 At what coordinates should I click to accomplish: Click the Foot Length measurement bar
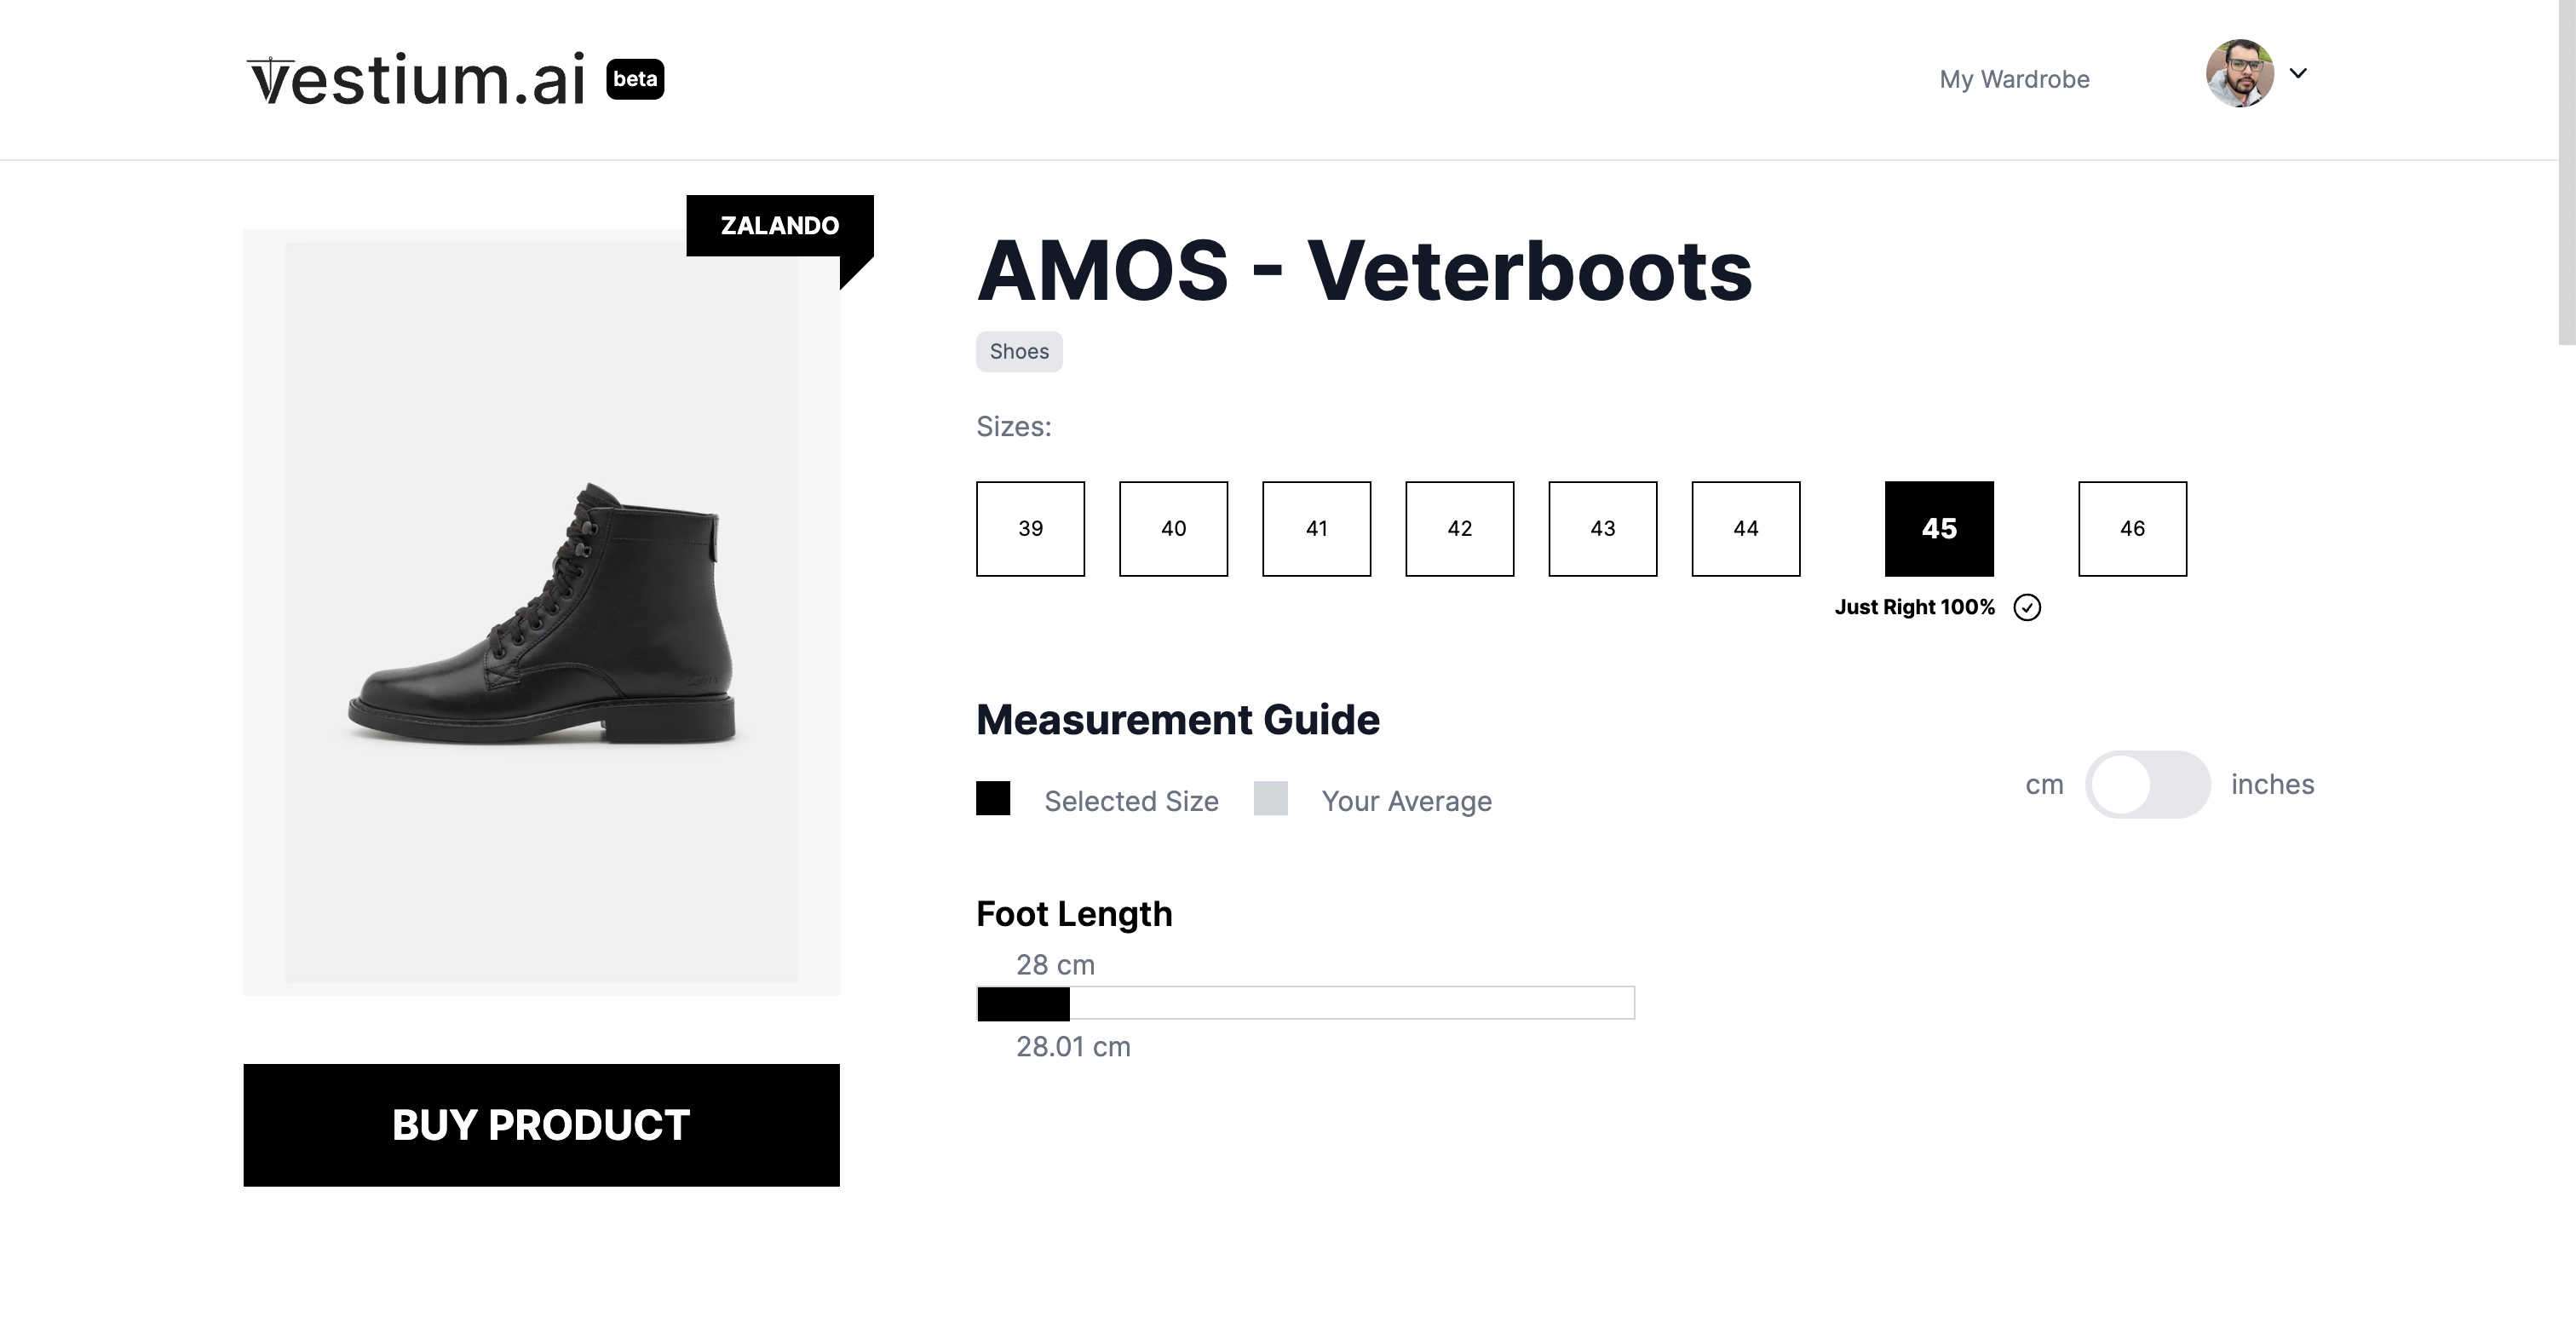(x=1305, y=1002)
